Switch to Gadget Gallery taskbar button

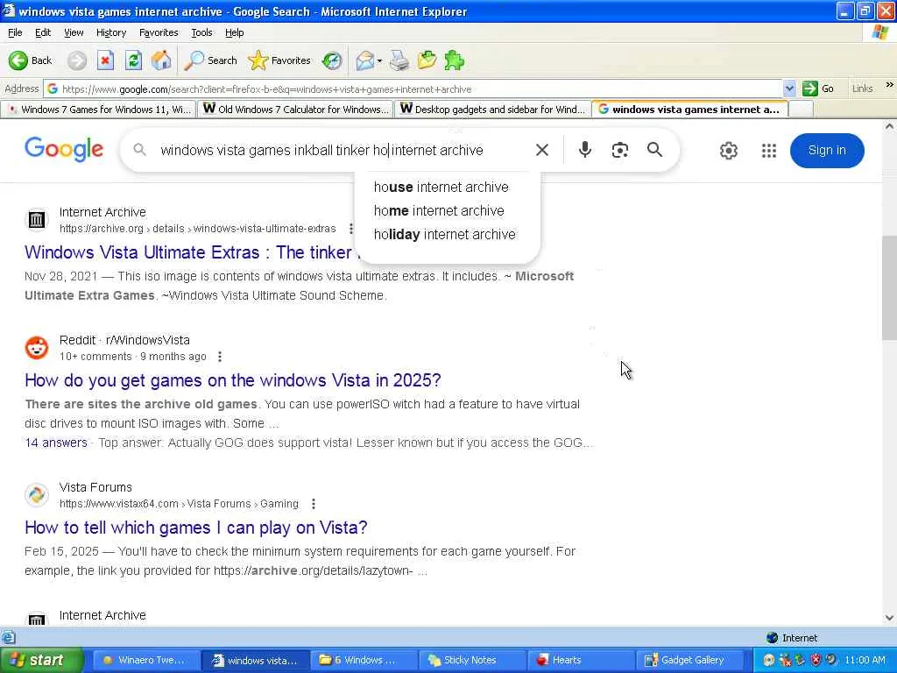point(690,660)
